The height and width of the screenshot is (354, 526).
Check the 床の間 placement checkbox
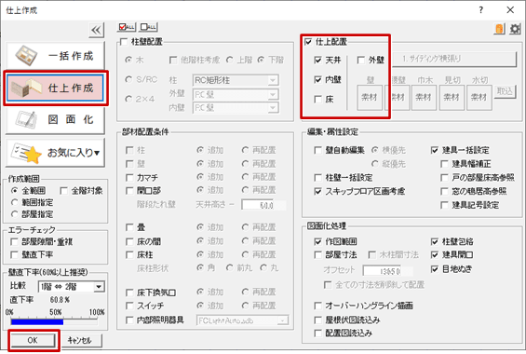(x=129, y=241)
